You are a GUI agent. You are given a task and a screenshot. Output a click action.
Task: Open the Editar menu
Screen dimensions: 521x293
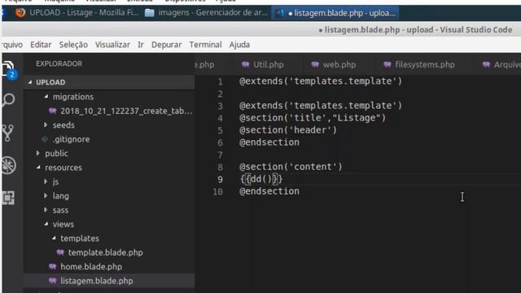click(x=41, y=45)
